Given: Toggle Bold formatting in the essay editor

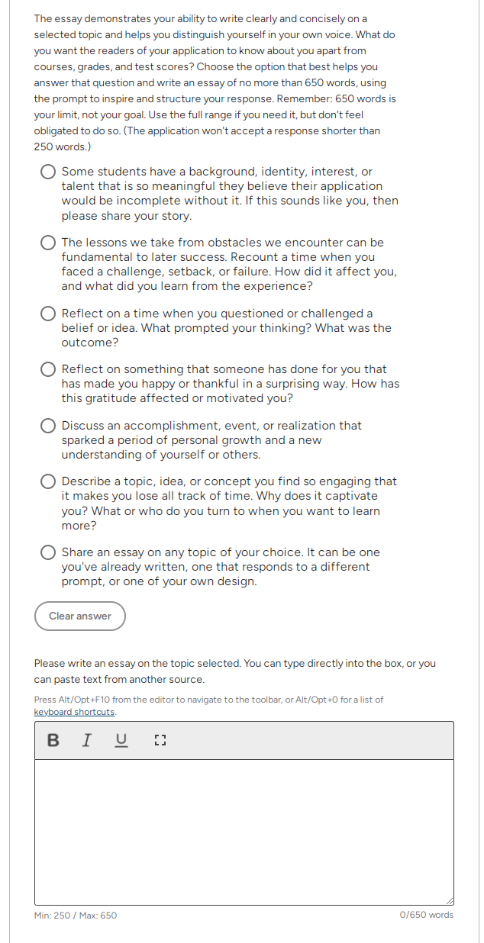Looking at the screenshot, I should tap(53, 740).
